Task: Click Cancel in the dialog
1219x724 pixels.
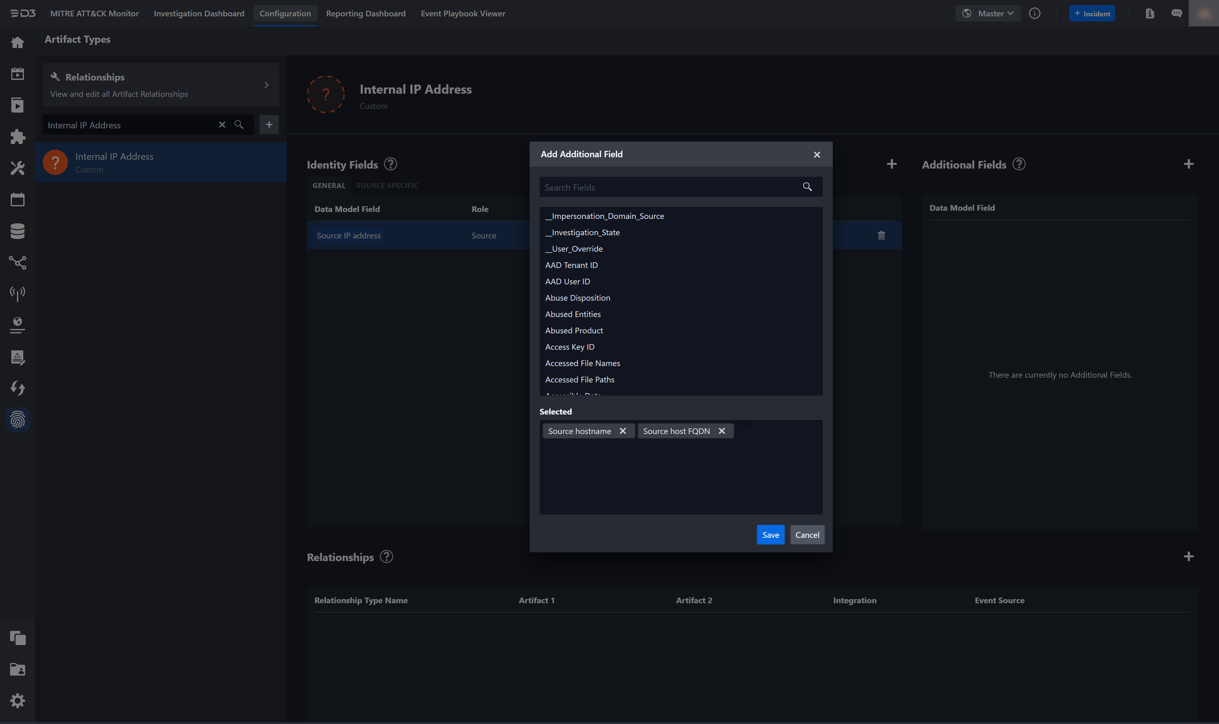Action: 807,535
